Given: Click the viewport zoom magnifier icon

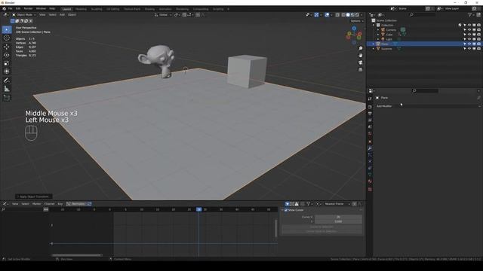Looking at the screenshot, I should (361, 48).
